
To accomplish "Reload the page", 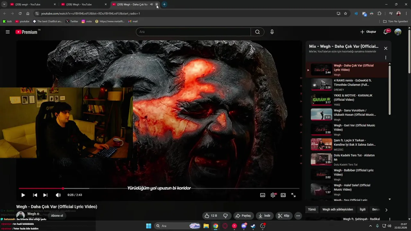I will coord(20,13).
